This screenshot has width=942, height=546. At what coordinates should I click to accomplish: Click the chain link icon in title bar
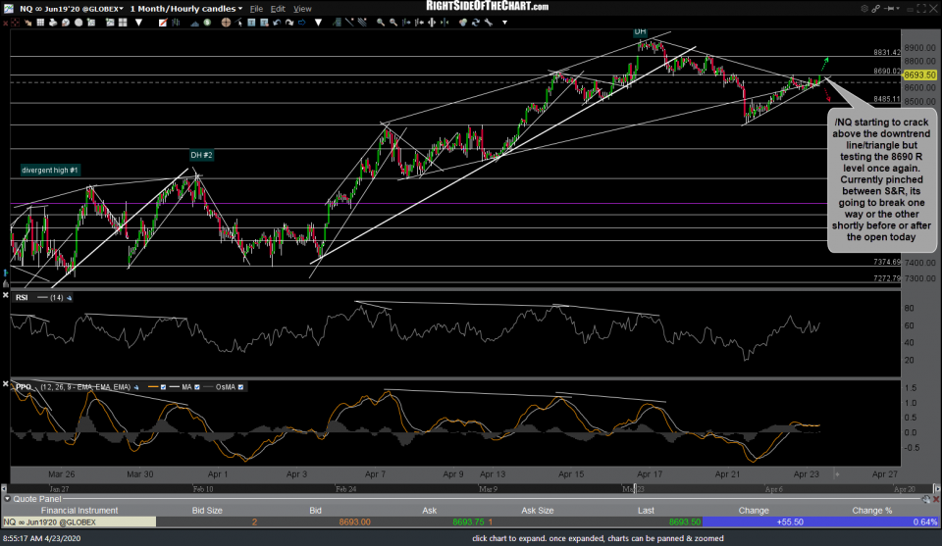click(x=876, y=9)
